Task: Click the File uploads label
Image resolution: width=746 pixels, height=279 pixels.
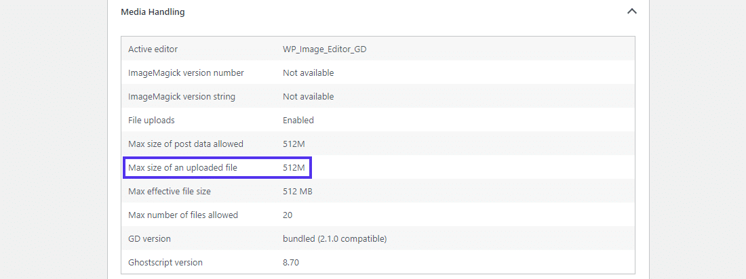Action: (x=151, y=120)
